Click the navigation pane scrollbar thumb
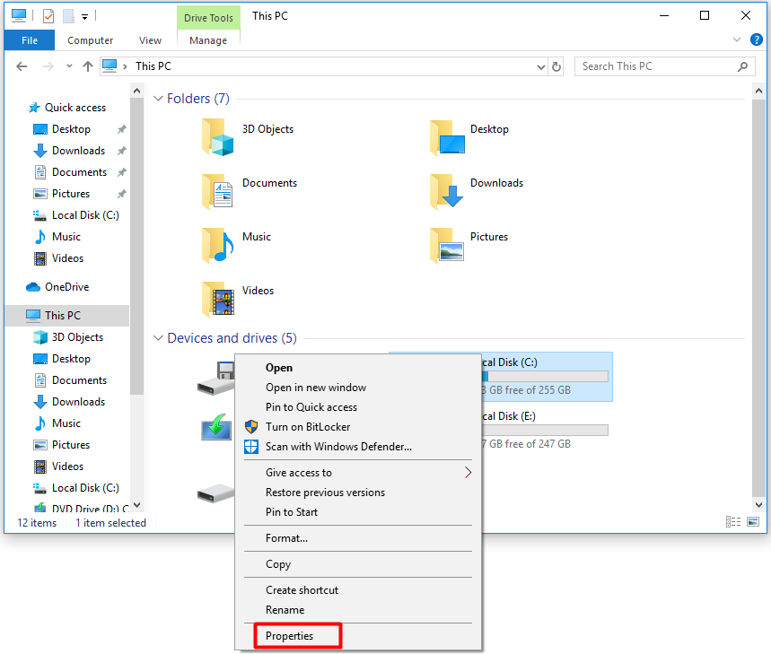This screenshot has height=654, width=771. click(136, 246)
